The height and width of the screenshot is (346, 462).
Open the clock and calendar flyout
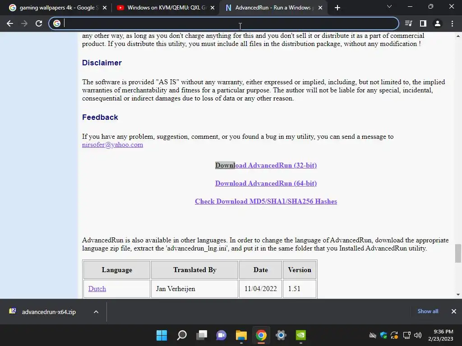click(441, 335)
